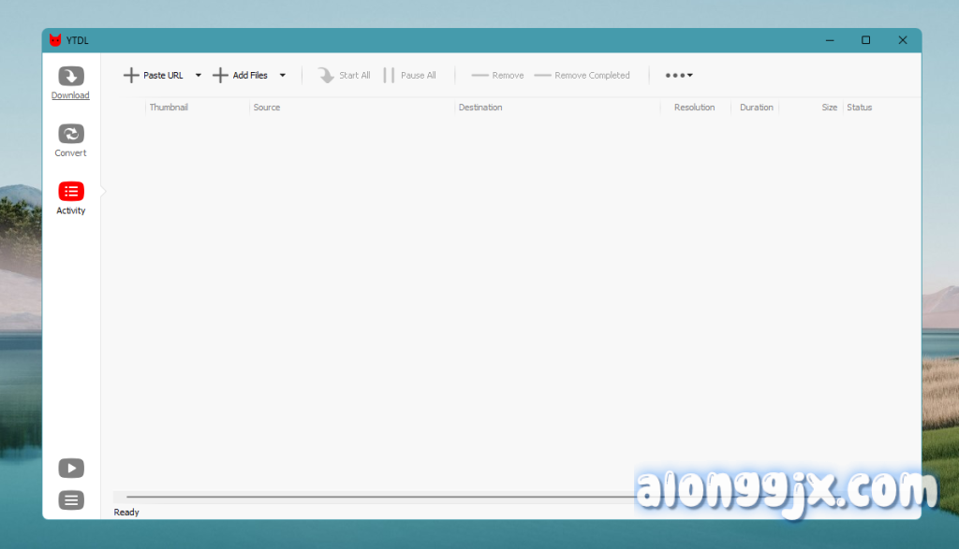Viewport: 959px width, 549px height.
Task: Maximize the YTDL window
Action: tap(865, 40)
